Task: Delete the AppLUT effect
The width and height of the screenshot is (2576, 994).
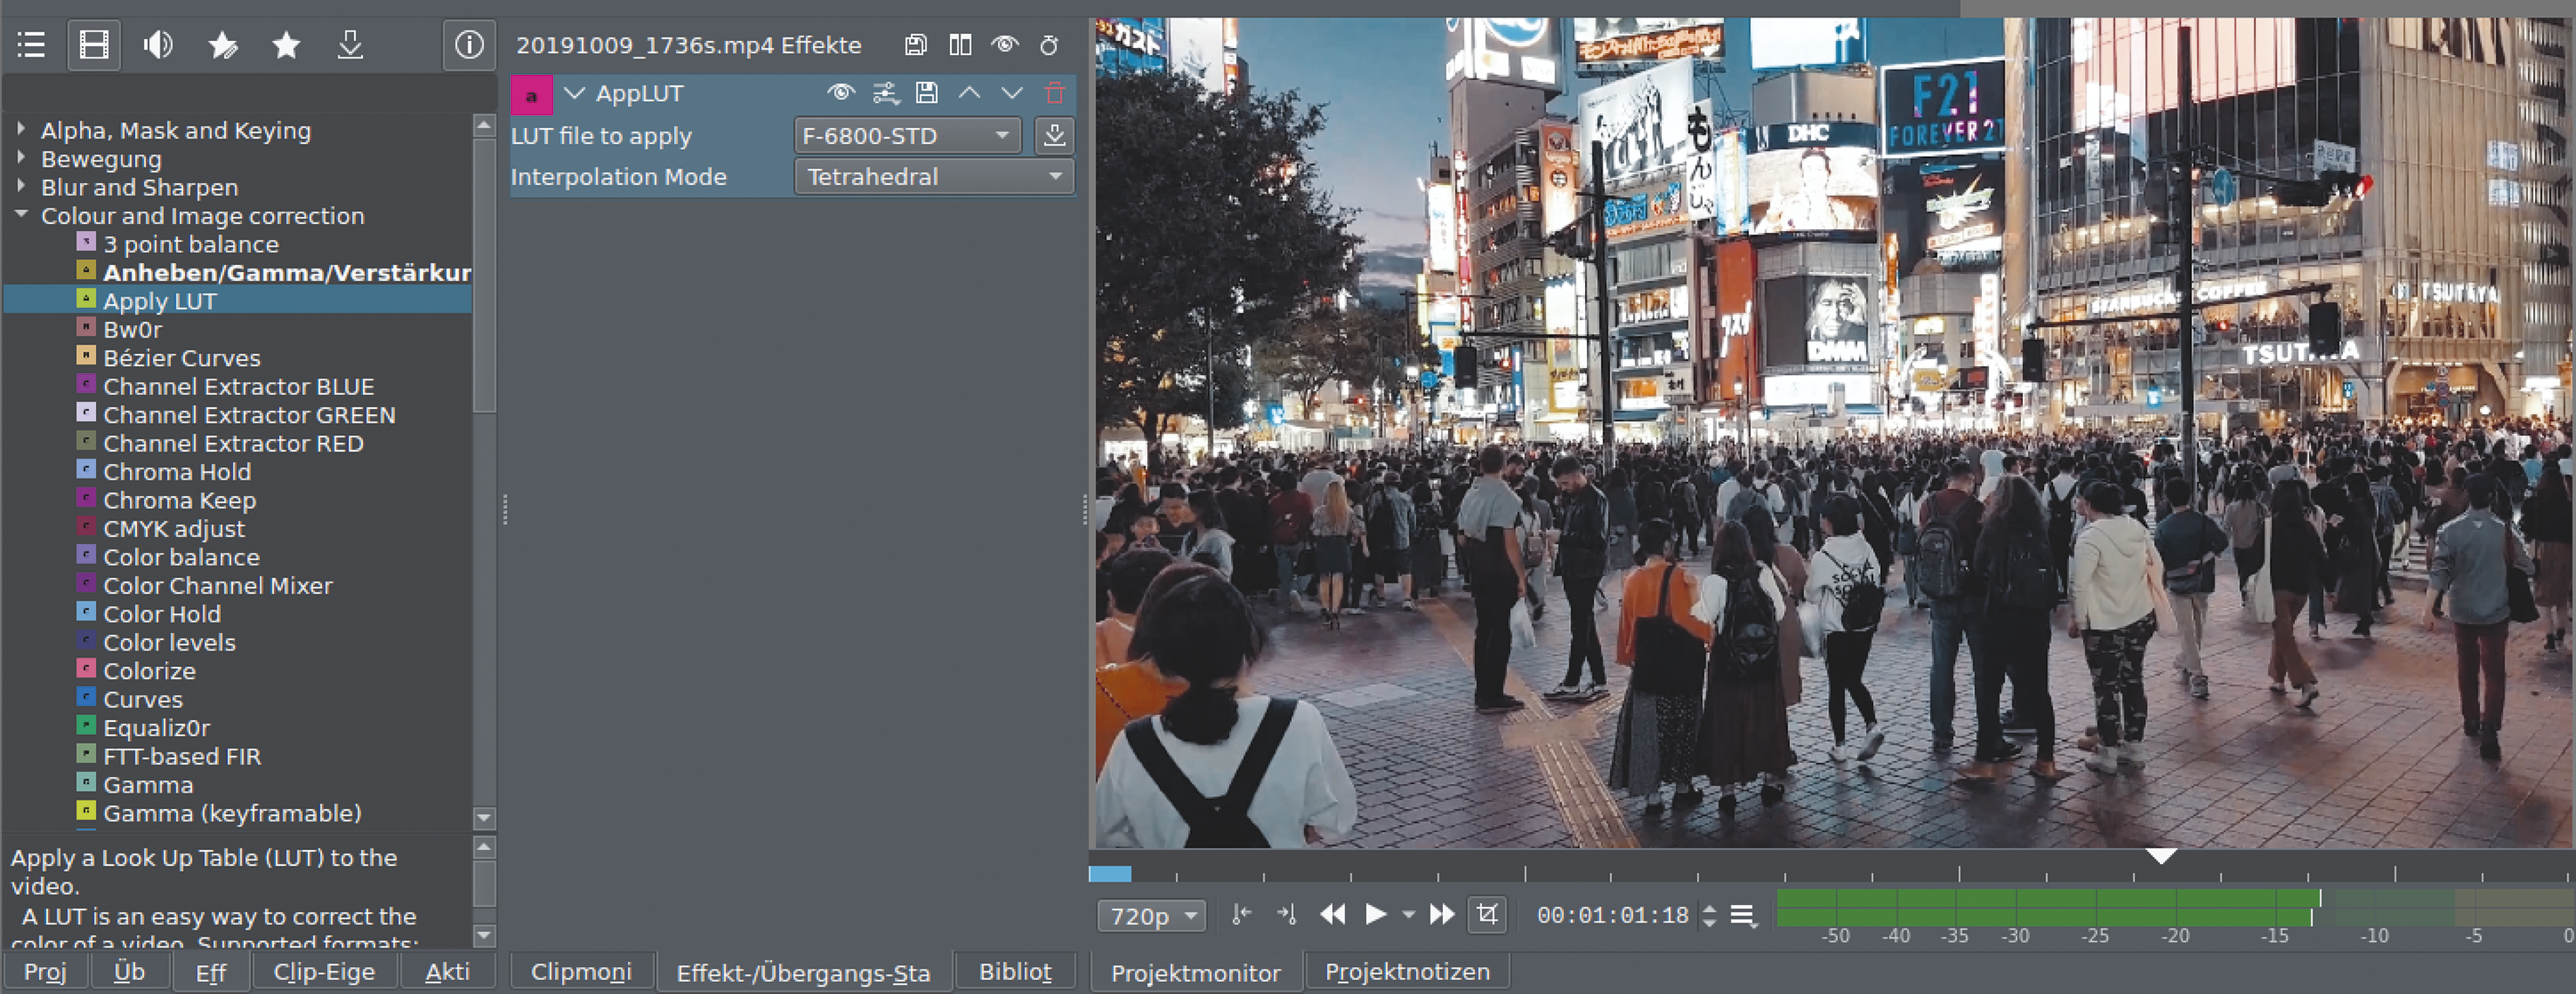Action: (1055, 94)
